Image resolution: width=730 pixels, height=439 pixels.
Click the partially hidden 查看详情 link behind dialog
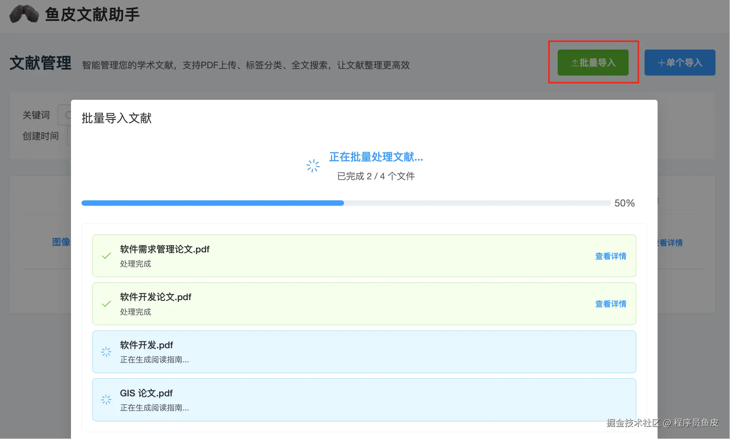(671, 243)
